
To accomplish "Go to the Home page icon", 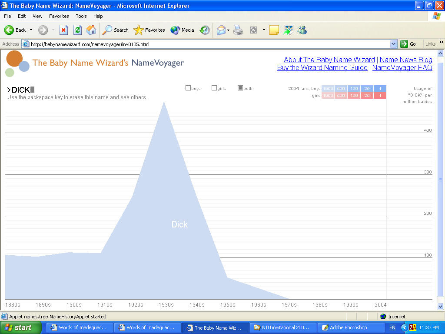I will click(x=91, y=30).
